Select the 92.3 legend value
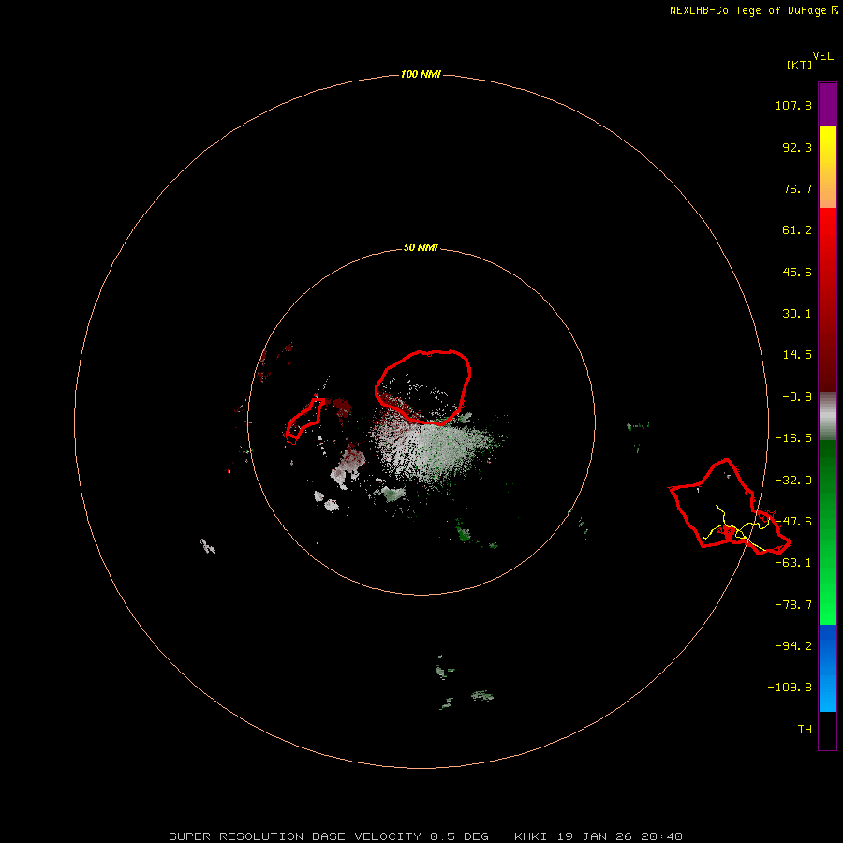843x843 pixels. (797, 147)
